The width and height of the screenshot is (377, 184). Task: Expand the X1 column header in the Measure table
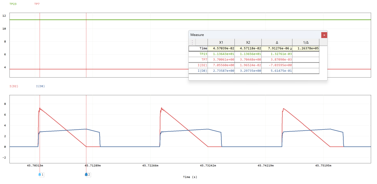[x=221, y=42]
